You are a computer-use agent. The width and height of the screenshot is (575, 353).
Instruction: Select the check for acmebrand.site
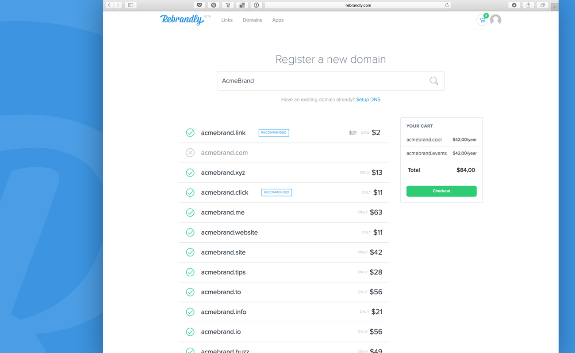point(190,252)
